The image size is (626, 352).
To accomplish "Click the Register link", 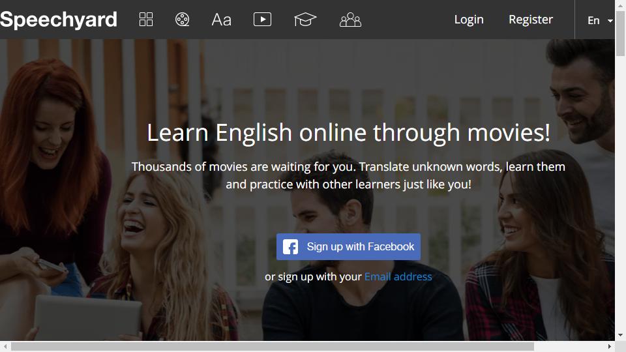I will (531, 19).
